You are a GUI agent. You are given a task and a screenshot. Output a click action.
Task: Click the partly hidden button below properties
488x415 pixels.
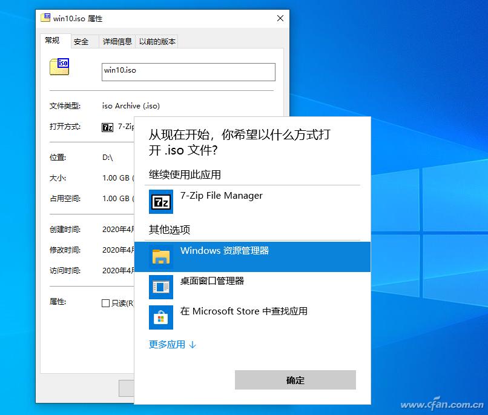(x=126, y=388)
